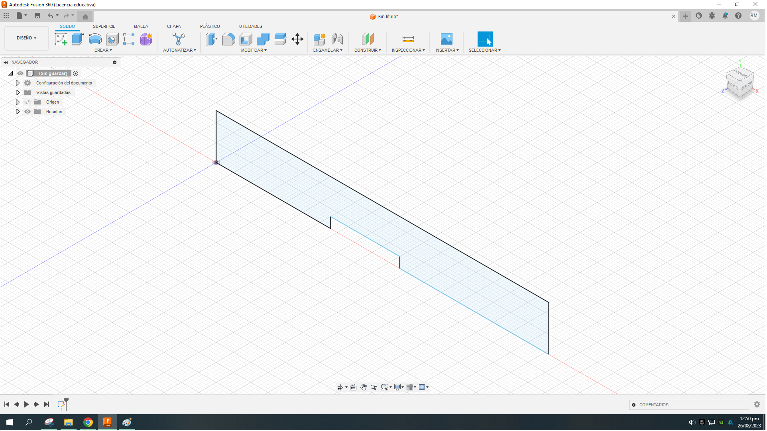Show the Origen folder
This screenshot has height=431, width=767.
coord(28,102)
